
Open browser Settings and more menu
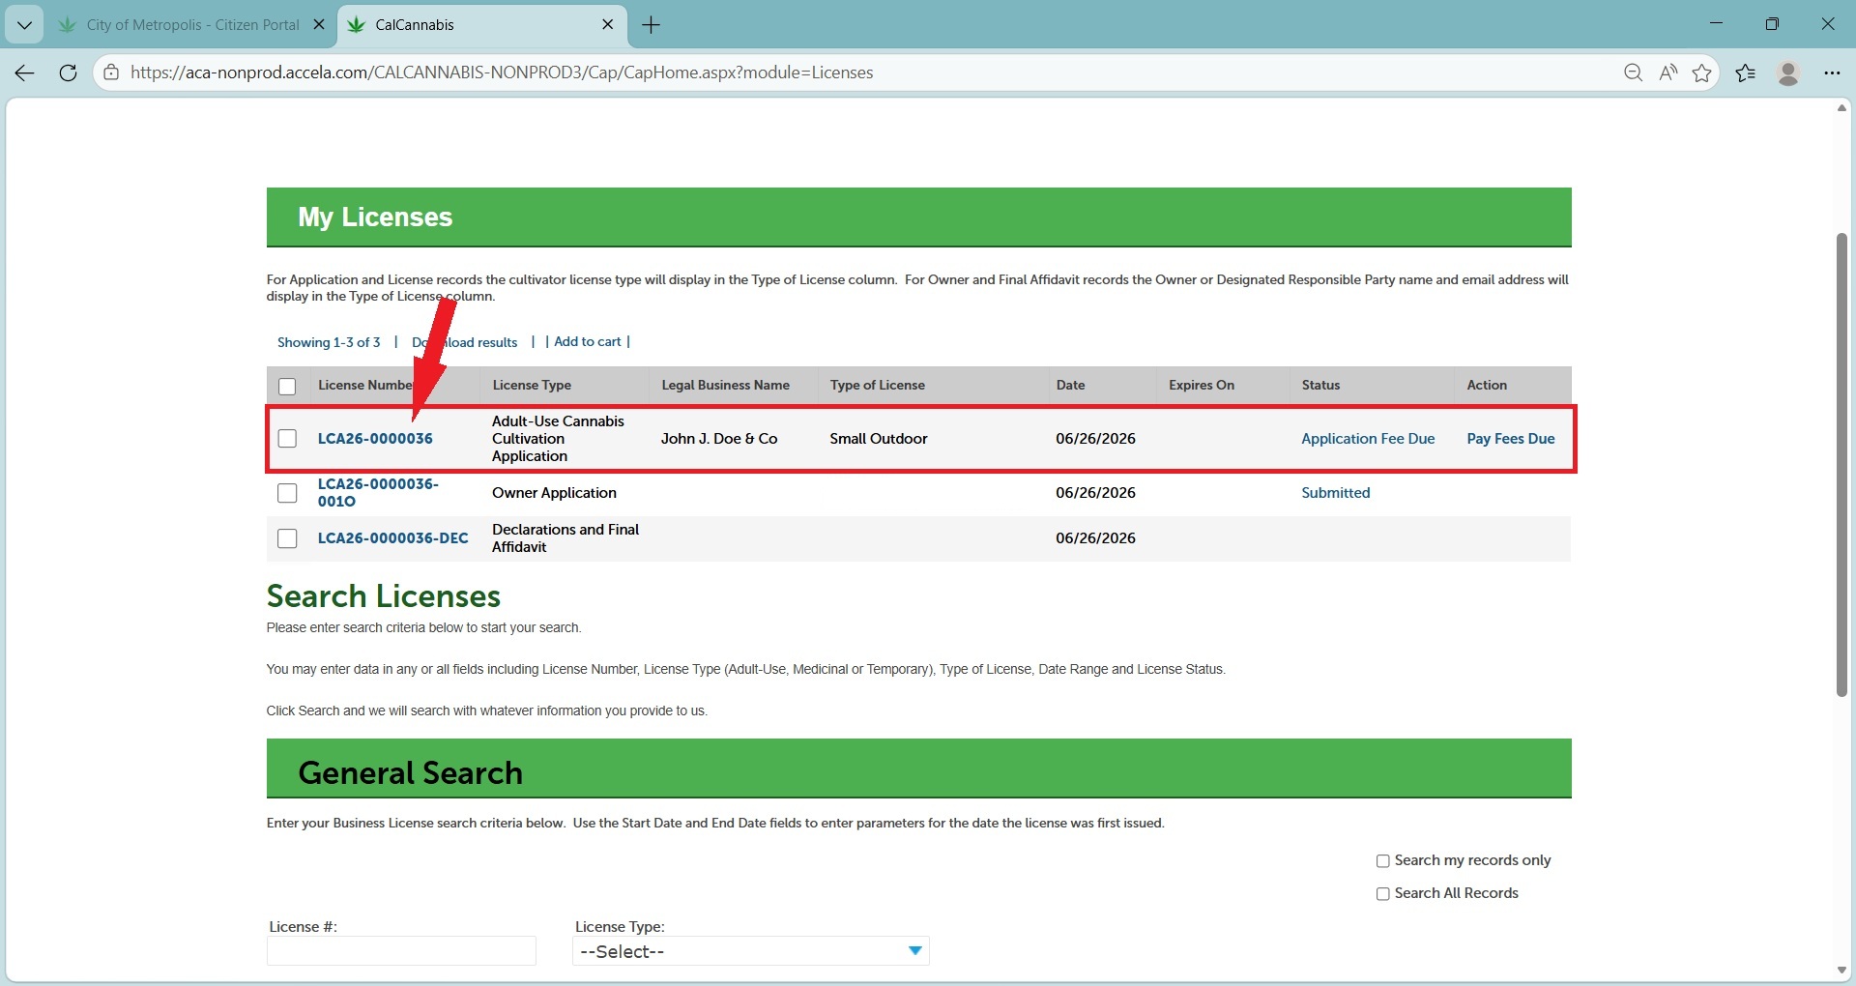pyautogui.click(x=1832, y=72)
